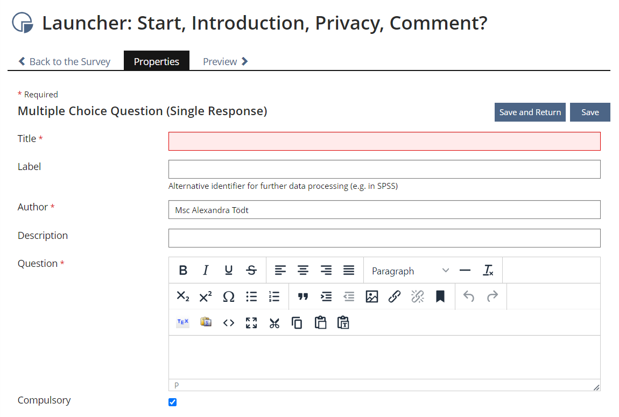Create a numbered list

pos(274,296)
